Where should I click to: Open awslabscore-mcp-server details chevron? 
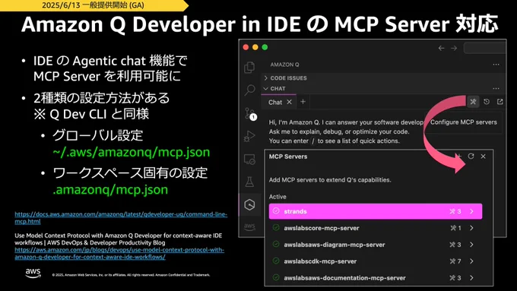[x=471, y=228]
